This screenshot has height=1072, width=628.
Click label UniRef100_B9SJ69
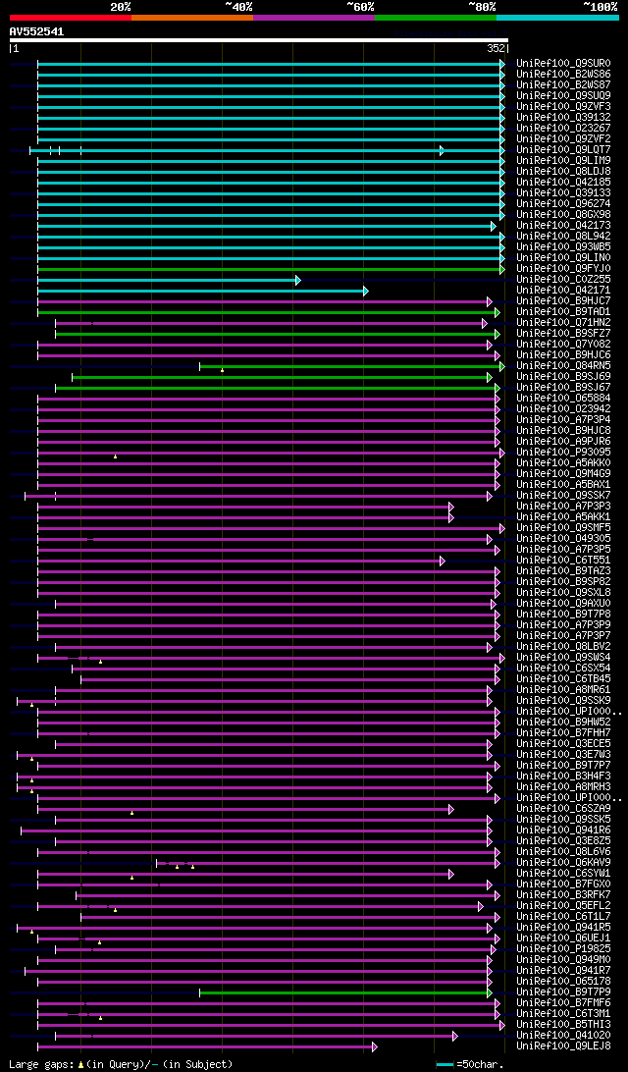564,377
